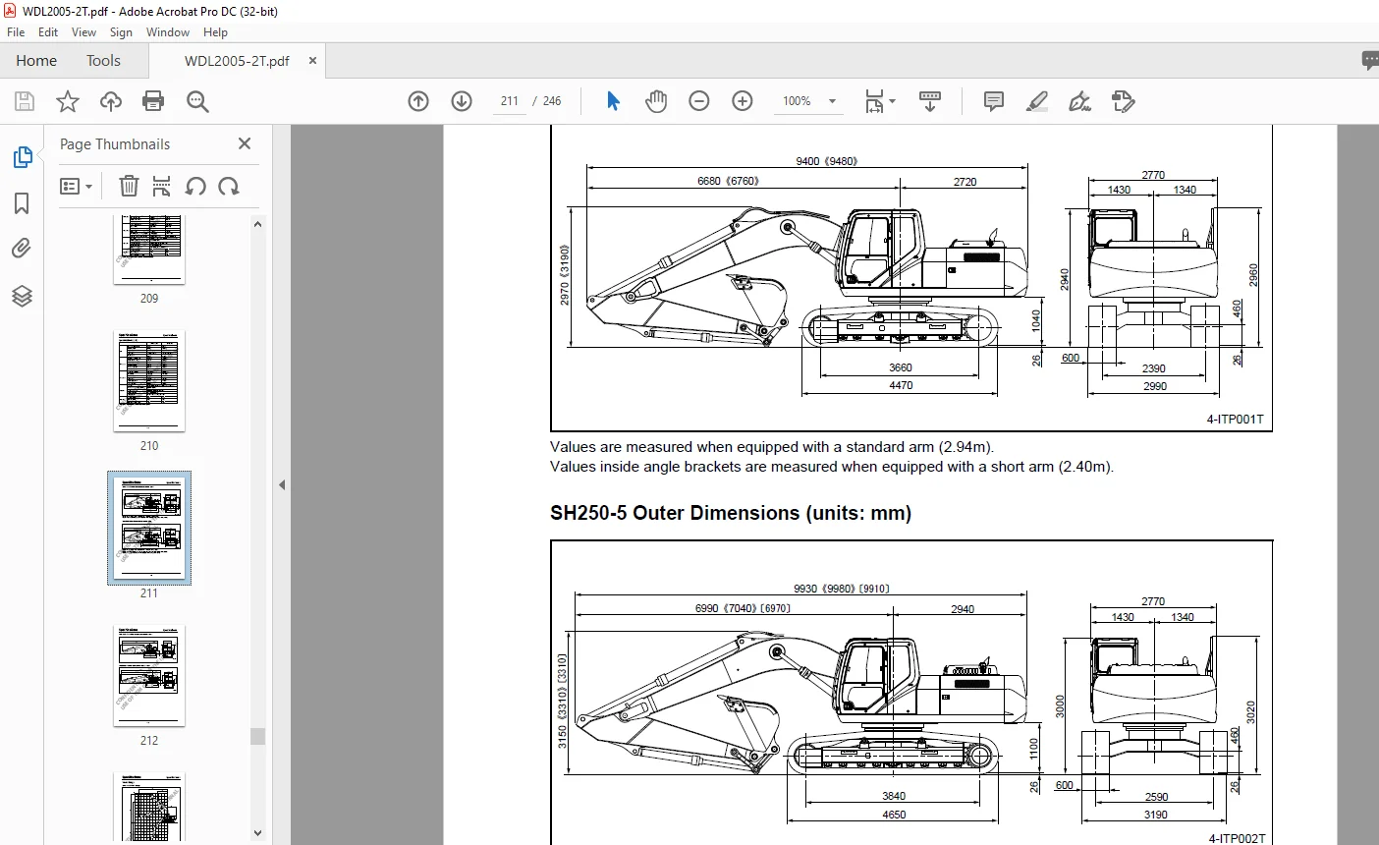Open the thumbnails options dropdown
The image size is (1379, 845).
pos(76,186)
